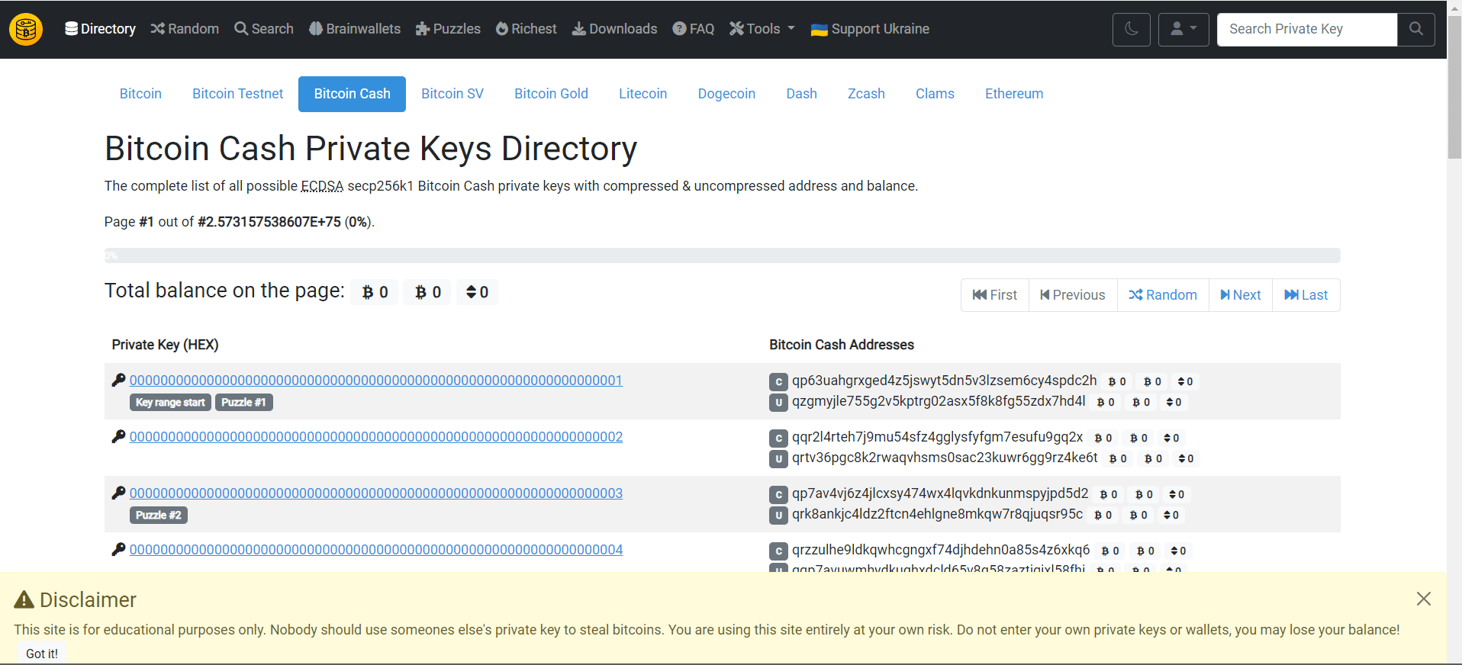This screenshot has height=665, width=1462.
Task: Click compressed badge for address qp7av4vj6z4jlcxsy
Action: point(778,495)
